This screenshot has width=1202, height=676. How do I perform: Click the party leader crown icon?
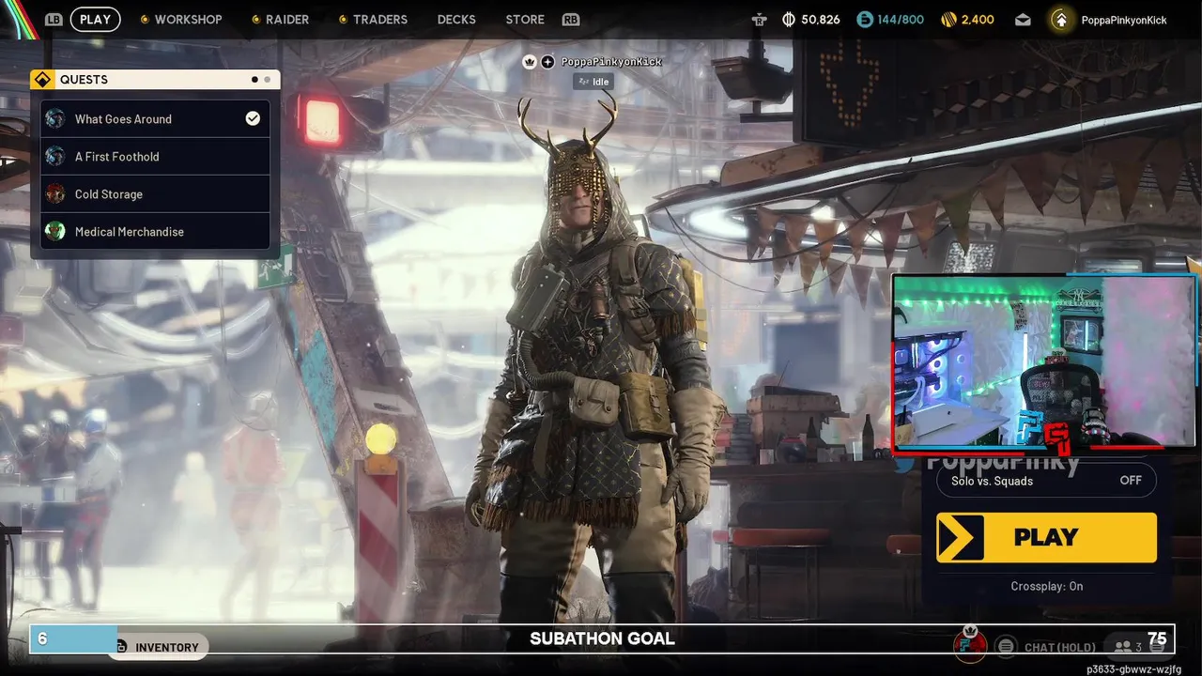click(530, 62)
